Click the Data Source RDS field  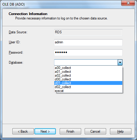coord(88,32)
